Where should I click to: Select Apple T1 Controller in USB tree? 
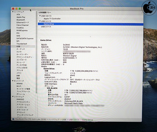click(52, 19)
